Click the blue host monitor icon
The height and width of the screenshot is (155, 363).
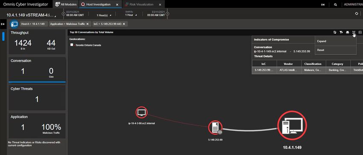(15, 24)
